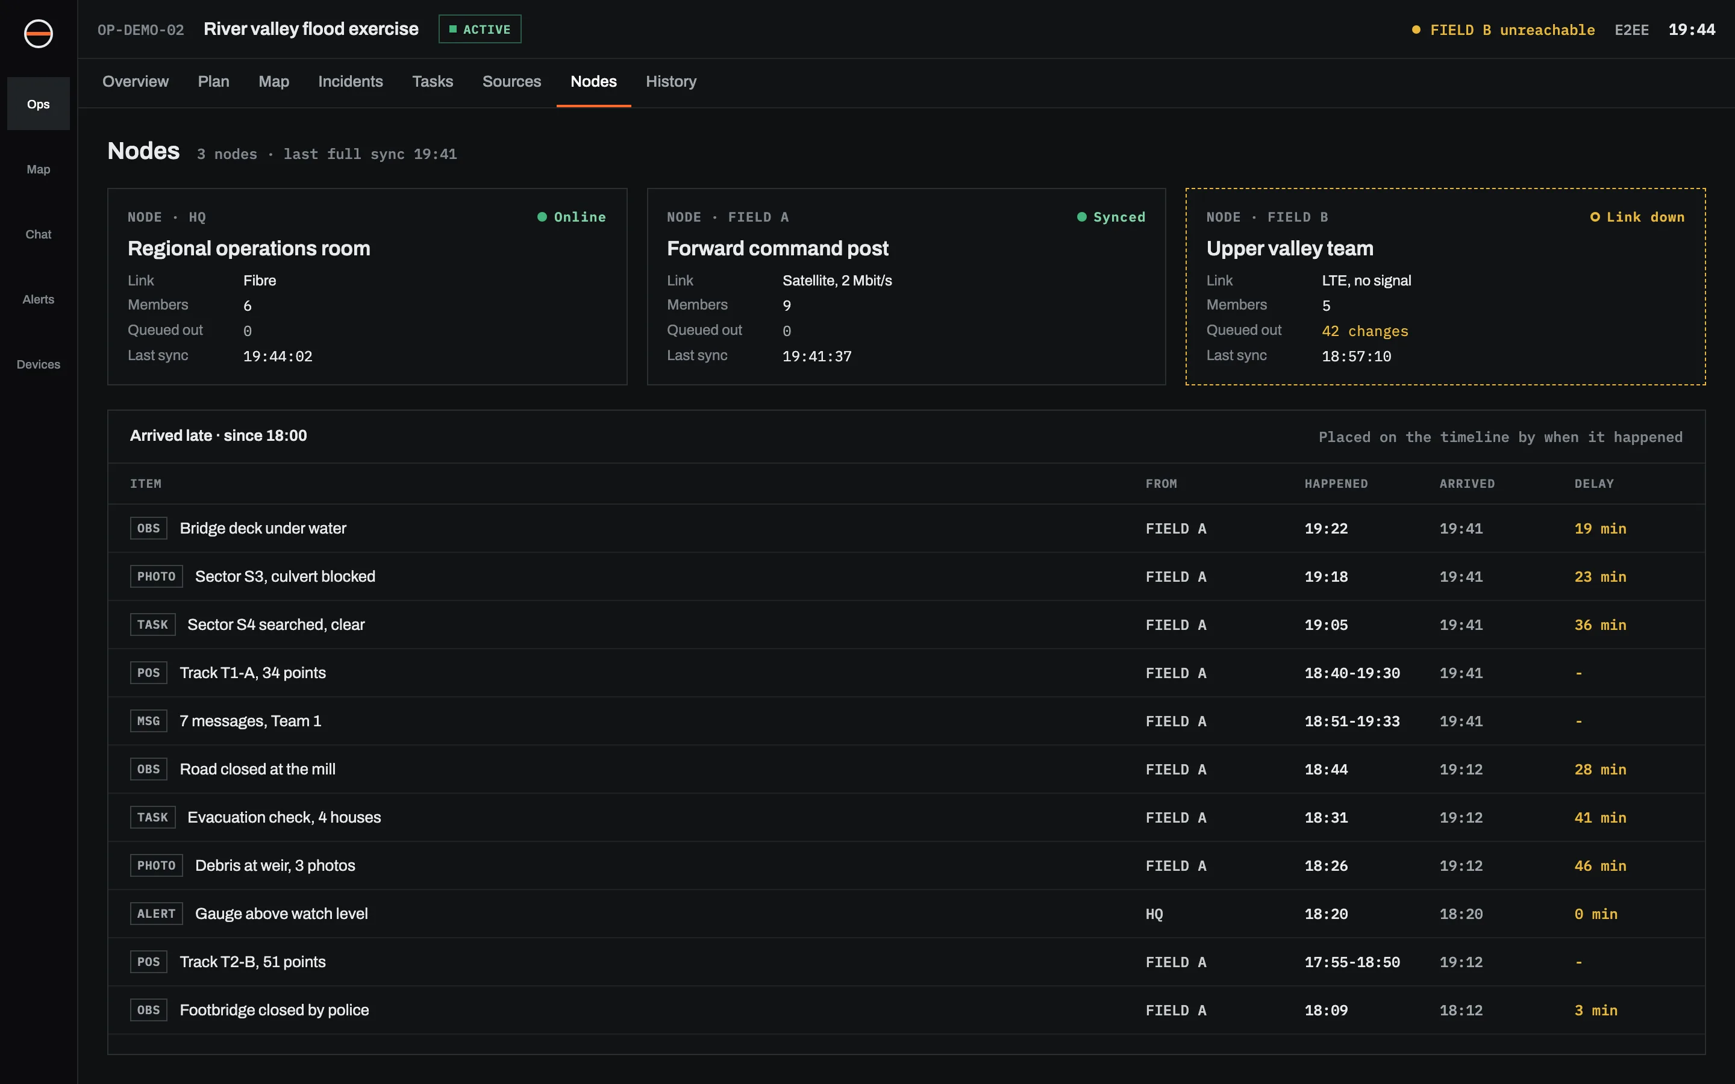Click the E2EE indicator in header

[x=1632, y=30]
